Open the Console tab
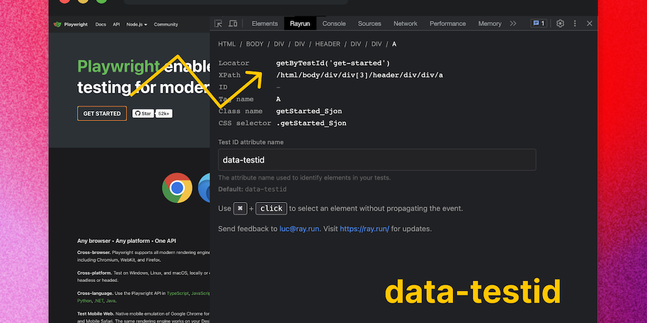This screenshot has height=323, width=647. coord(334,23)
